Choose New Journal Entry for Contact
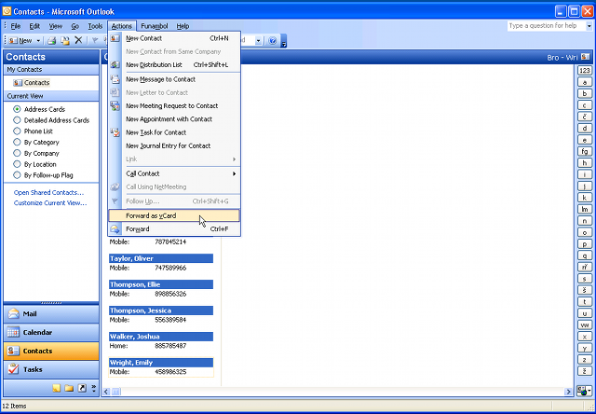The width and height of the screenshot is (596, 414). click(174, 145)
